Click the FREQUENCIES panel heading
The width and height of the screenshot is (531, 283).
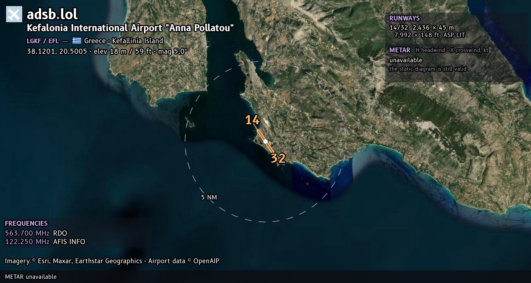(x=26, y=224)
